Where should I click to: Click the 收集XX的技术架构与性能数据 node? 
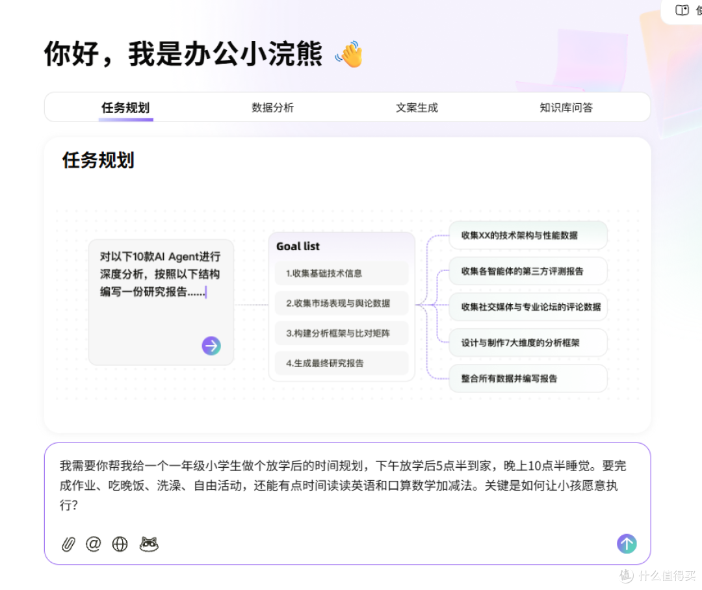pyautogui.click(x=528, y=235)
